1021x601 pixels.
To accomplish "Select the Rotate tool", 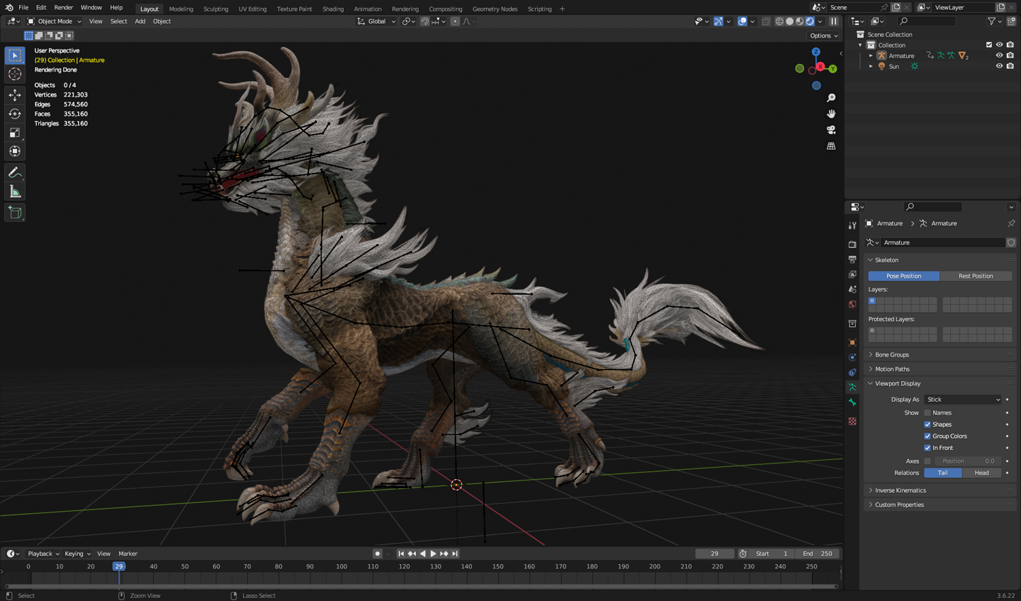I will [x=14, y=114].
